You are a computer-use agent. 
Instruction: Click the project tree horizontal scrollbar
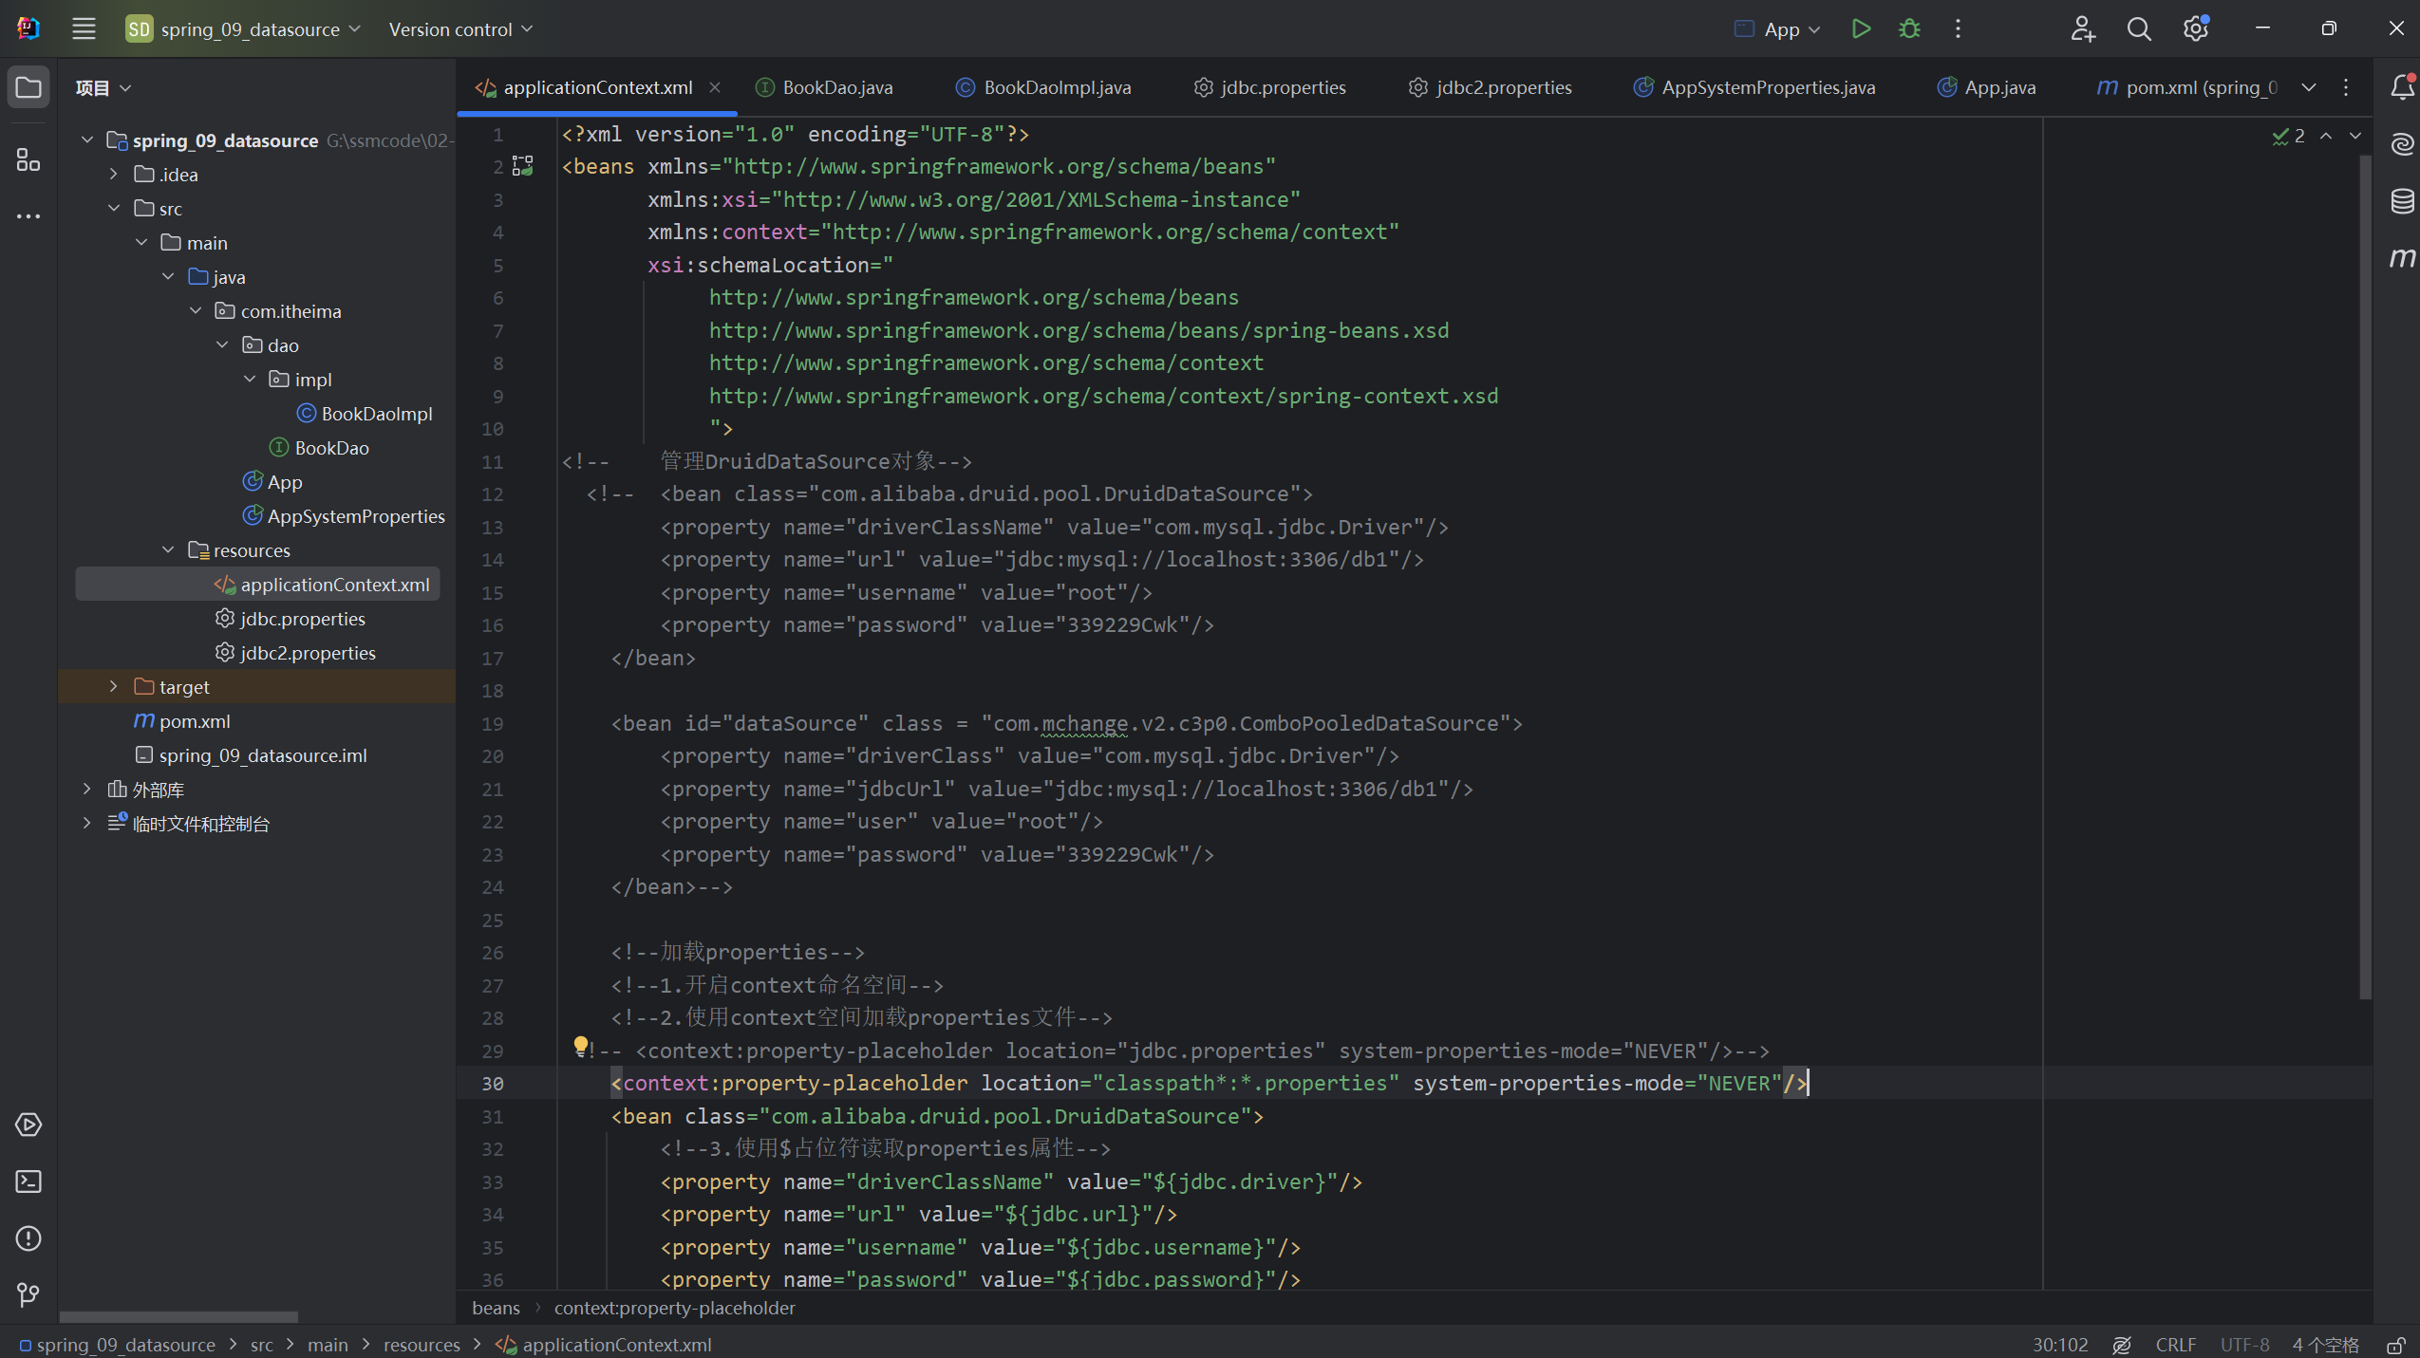tap(178, 1317)
